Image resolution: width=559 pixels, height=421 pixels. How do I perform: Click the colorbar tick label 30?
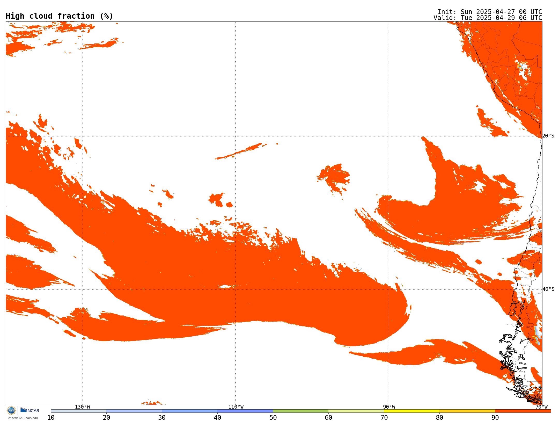pos(162,418)
